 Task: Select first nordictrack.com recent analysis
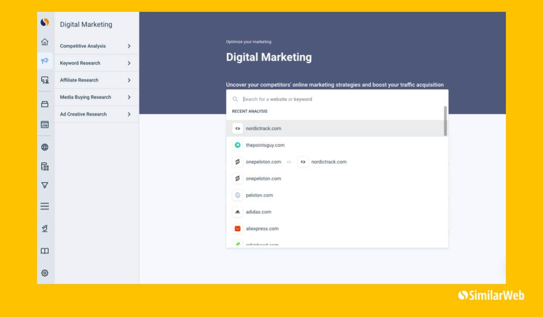click(x=335, y=128)
